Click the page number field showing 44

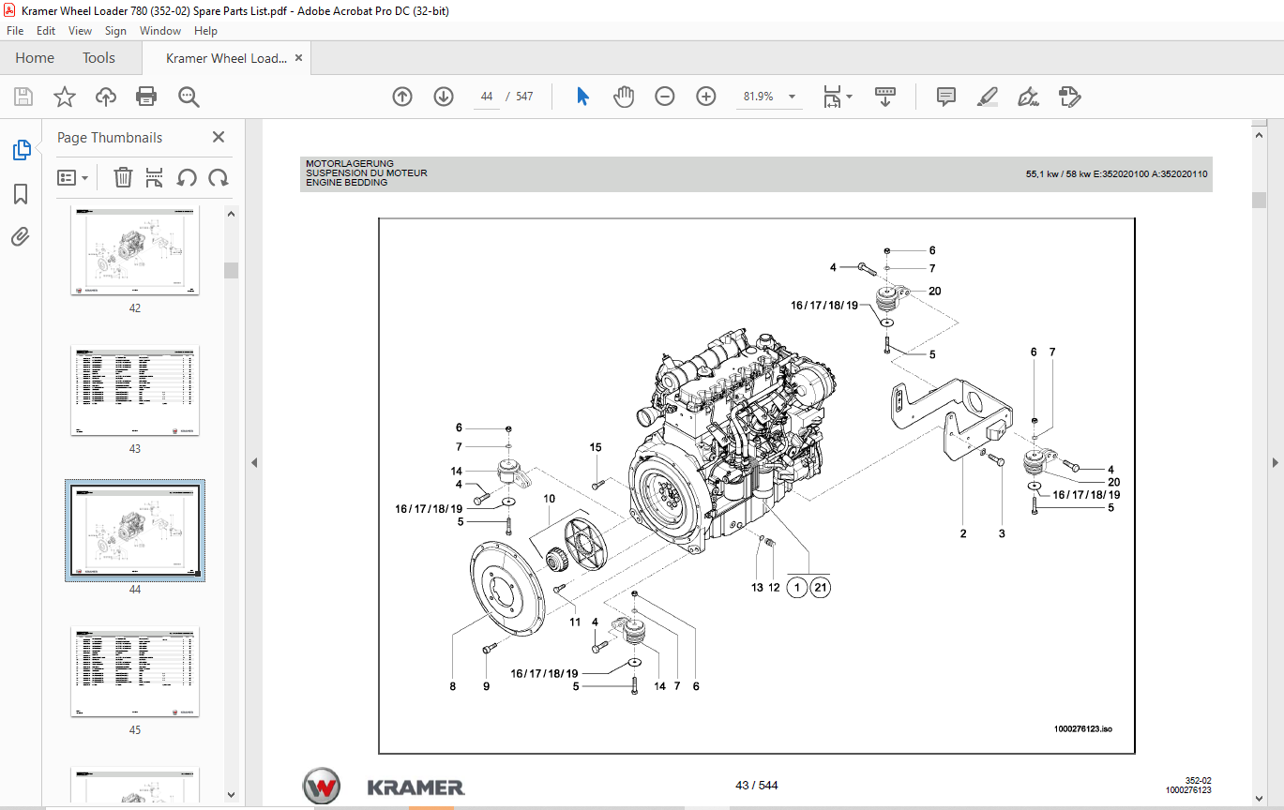[487, 97]
